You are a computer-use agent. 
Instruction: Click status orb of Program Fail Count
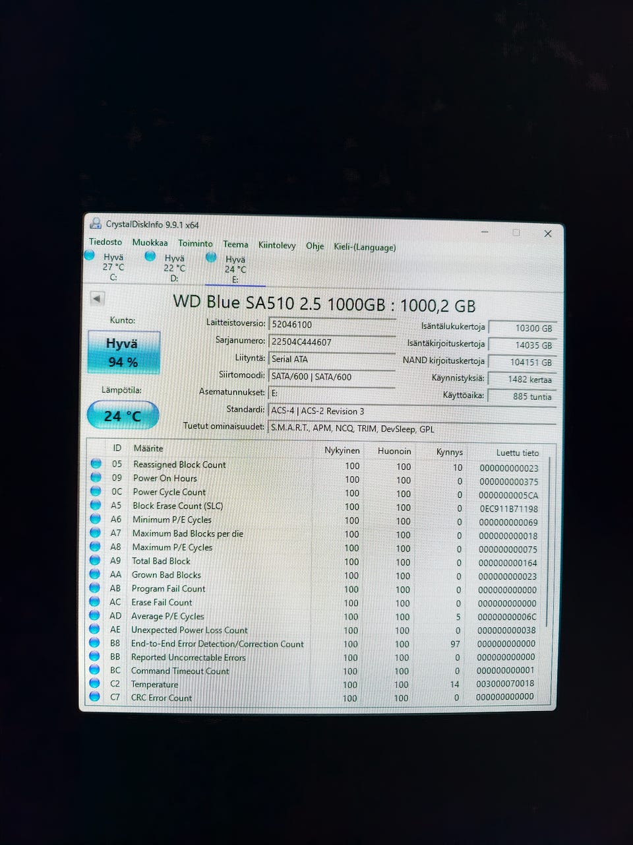point(96,588)
